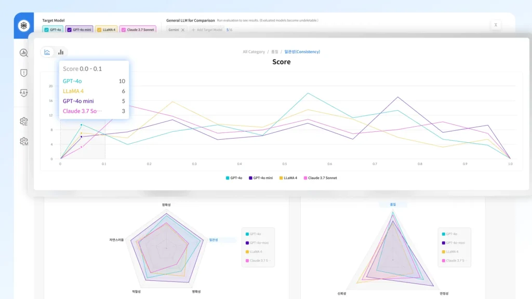Open the shield alert sidebar icon
The height and width of the screenshot is (299, 532).
(23, 73)
